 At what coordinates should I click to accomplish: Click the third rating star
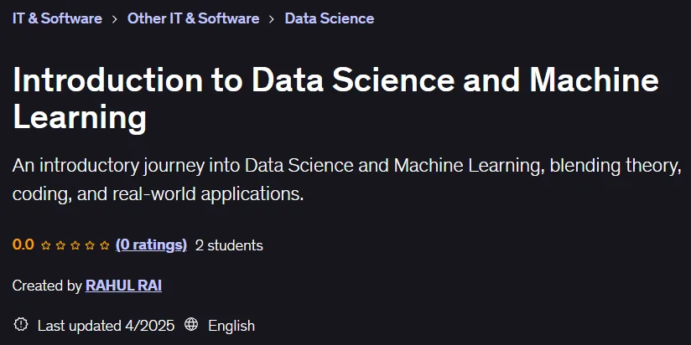tap(75, 245)
